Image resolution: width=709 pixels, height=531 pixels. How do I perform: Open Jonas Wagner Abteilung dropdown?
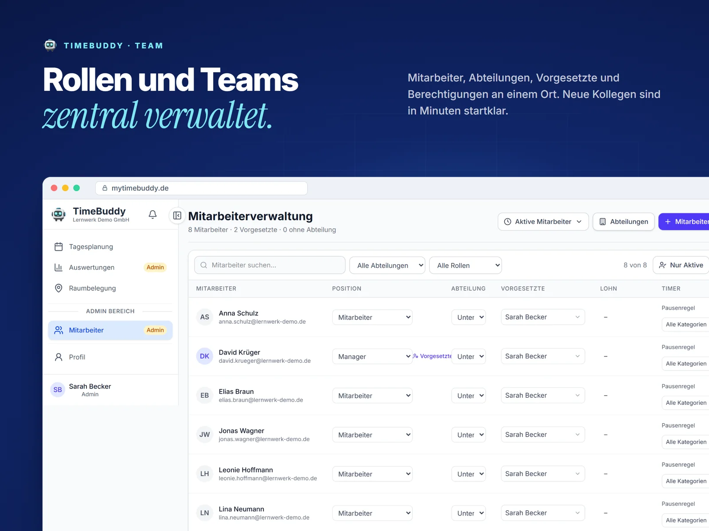(x=468, y=435)
